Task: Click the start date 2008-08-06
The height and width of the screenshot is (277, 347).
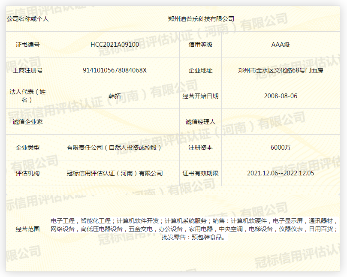Action: tap(281, 96)
